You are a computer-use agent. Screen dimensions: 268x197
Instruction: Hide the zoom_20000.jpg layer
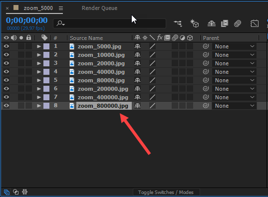coord(6,63)
